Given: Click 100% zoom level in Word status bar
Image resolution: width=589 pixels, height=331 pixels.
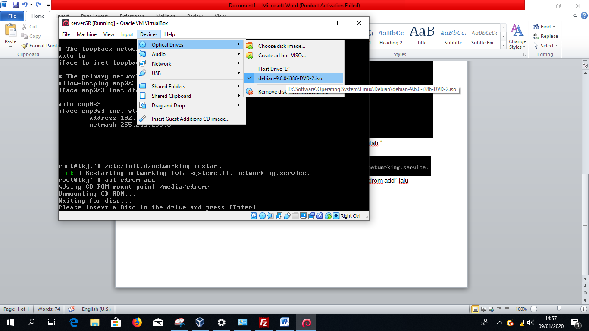Looking at the screenshot, I should coord(521,309).
